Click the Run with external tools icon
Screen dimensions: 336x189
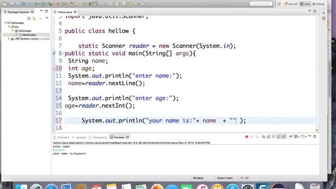coord(50,4)
